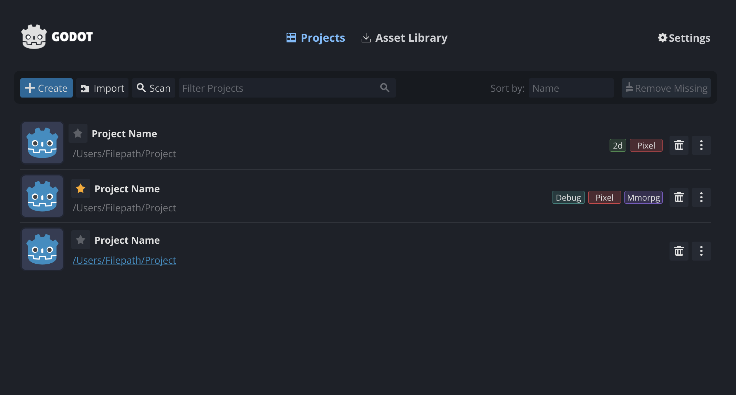Image resolution: width=736 pixels, height=395 pixels.
Task: Delete the second project with trash icon
Action: (679, 197)
